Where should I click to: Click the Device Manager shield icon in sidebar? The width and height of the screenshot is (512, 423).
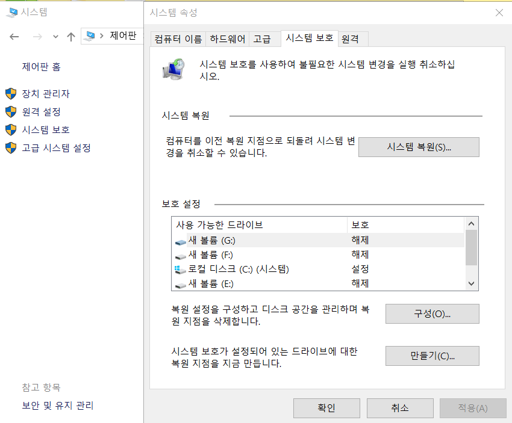tap(12, 94)
